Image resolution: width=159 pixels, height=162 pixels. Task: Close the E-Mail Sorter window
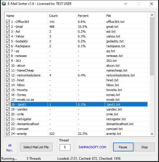tap(152, 4)
